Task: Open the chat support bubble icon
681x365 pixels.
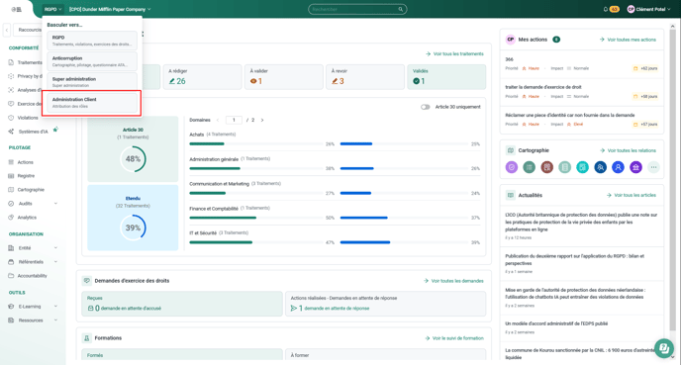Action: point(663,348)
